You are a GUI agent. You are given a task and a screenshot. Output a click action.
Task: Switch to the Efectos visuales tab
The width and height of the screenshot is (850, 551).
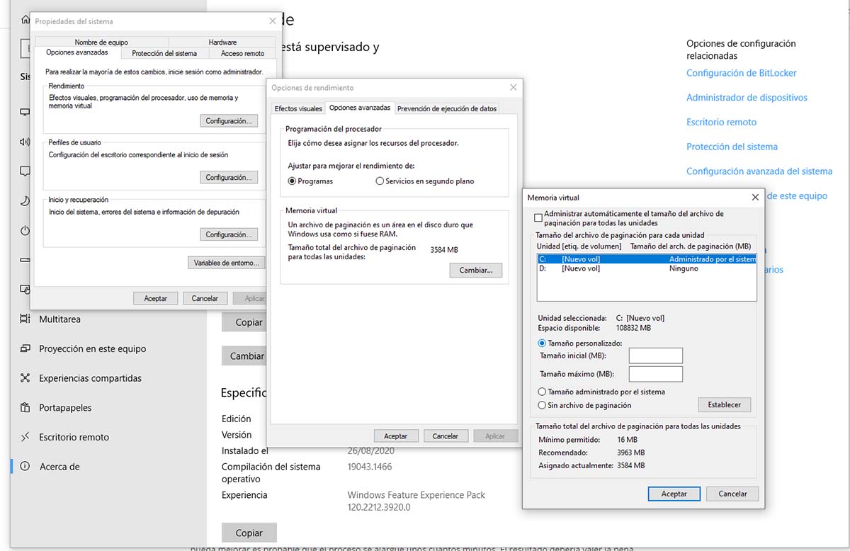297,108
